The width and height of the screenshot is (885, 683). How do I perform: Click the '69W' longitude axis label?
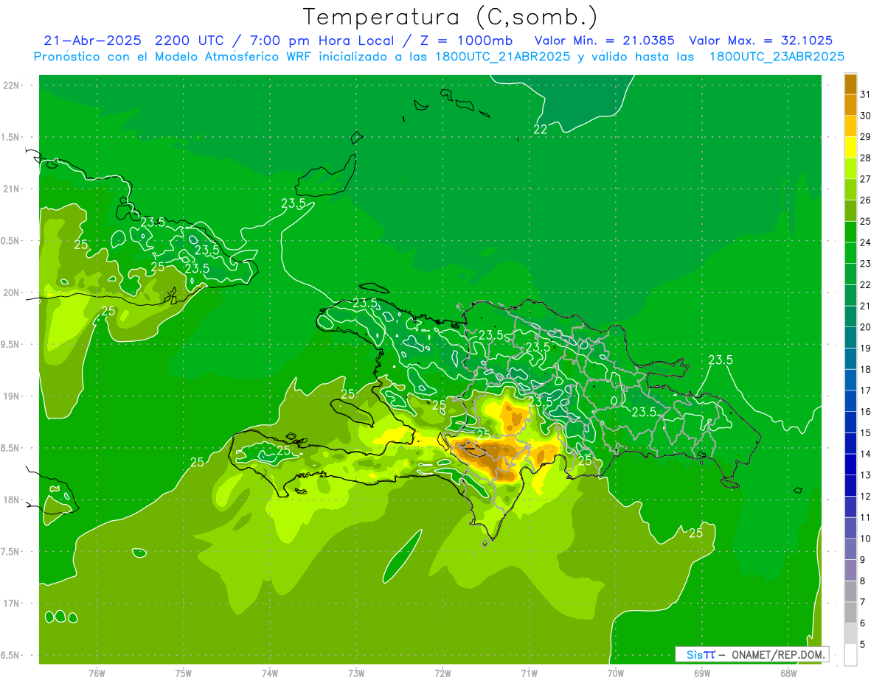(702, 673)
